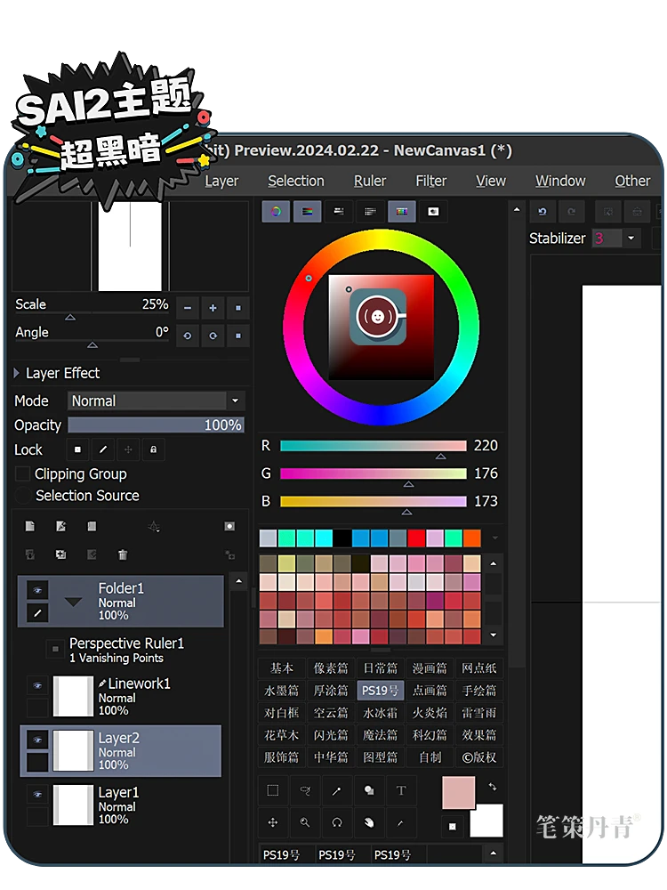Viewport: 667px width, 890px height.
Task: Zoom out with Scale minus button
Action: 187,308
